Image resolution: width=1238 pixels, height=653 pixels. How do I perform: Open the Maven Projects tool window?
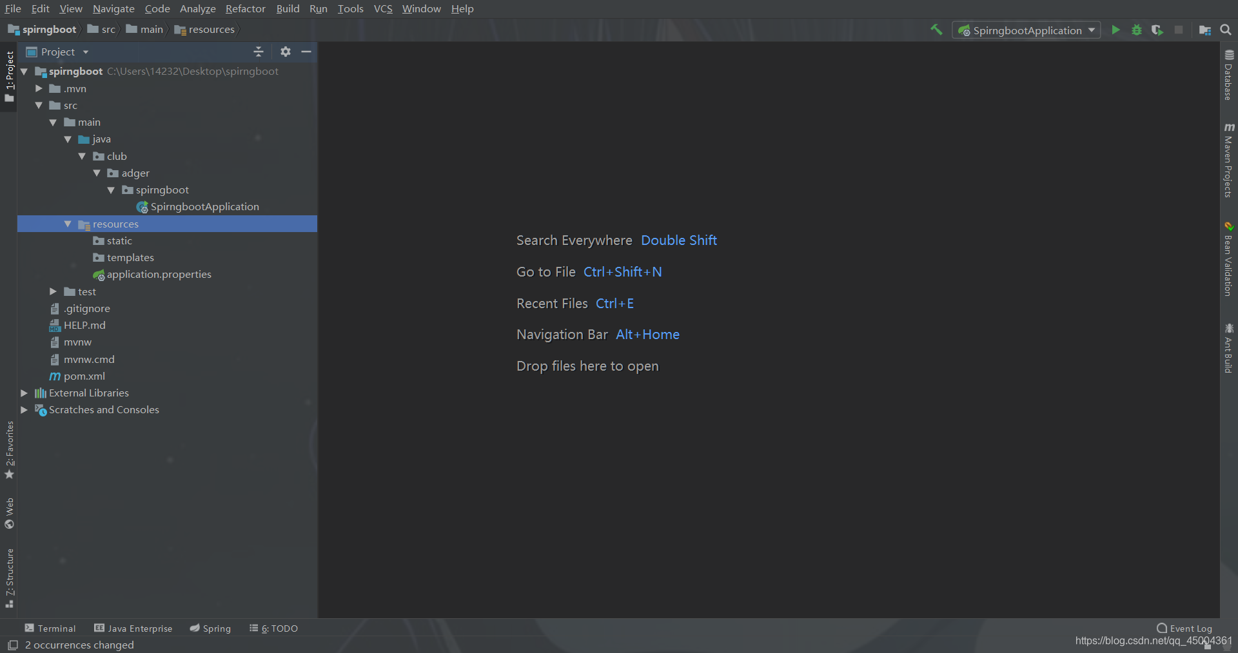click(1229, 160)
